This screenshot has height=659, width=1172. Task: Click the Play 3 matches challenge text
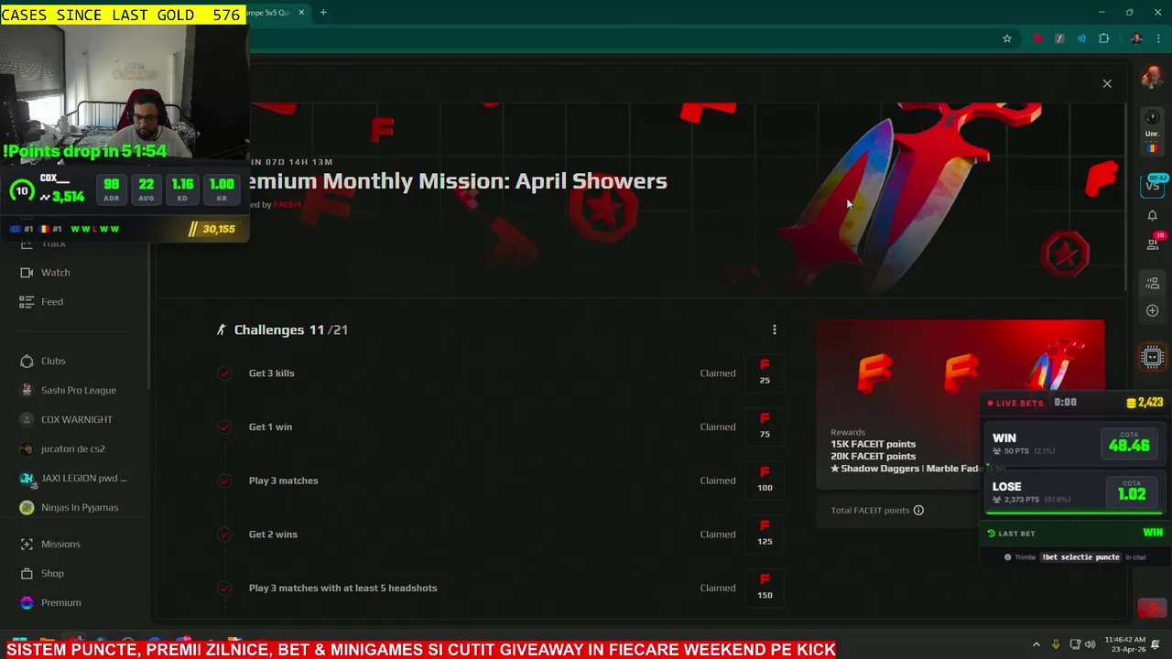pos(283,481)
